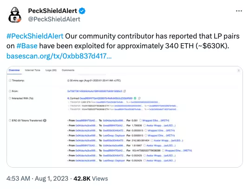The width and height of the screenshot is (249, 189).
Task: Copy the From address icon
Action: [x=125, y=91]
